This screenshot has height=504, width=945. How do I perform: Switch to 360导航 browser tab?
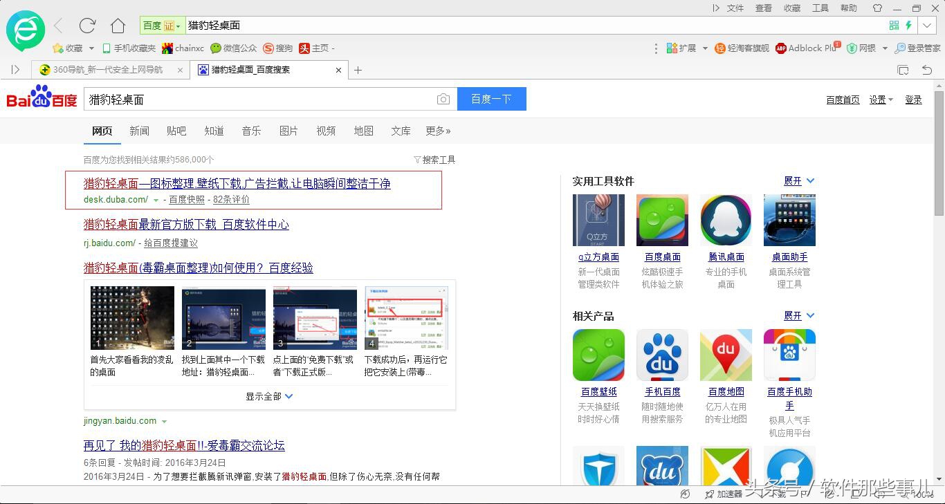107,70
